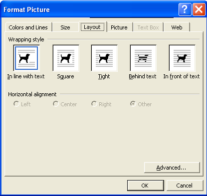The height and width of the screenshot is (196, 207).
Task: Select the Left alignment radio button
Action: [x=16, y=104]
